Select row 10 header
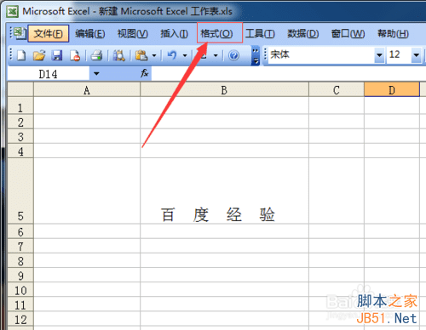 tap(20, 290)
